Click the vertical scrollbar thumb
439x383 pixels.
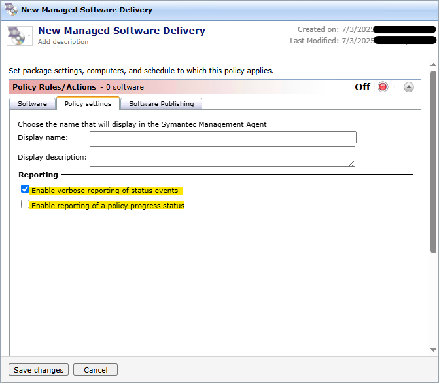433,157
